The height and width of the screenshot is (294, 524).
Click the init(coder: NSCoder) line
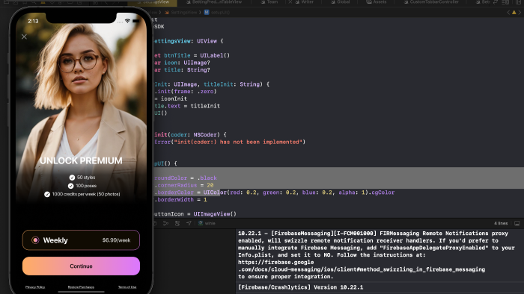point(190,135)
